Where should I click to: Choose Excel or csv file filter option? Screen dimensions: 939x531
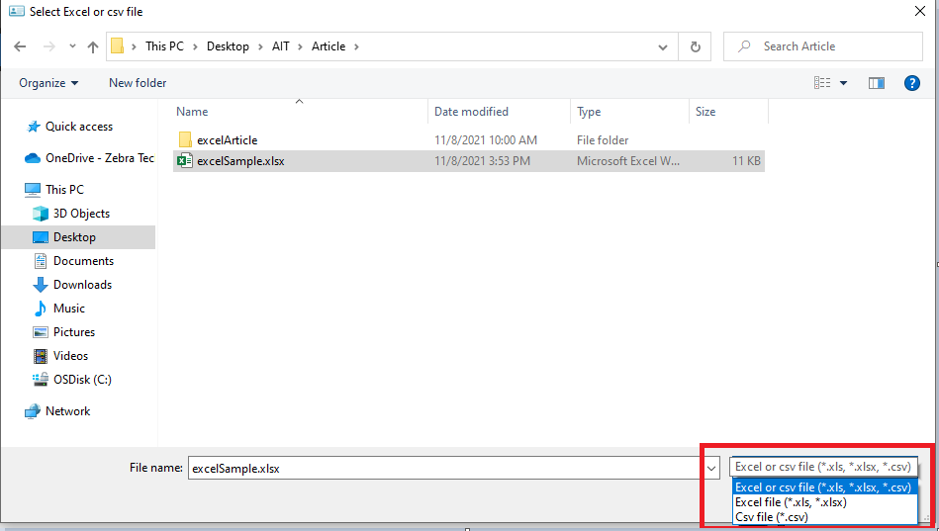[x=823, y=487]
